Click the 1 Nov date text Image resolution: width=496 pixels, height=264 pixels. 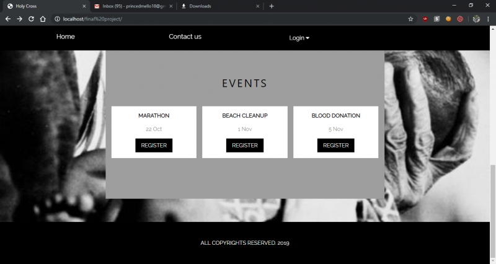(245, 129)
